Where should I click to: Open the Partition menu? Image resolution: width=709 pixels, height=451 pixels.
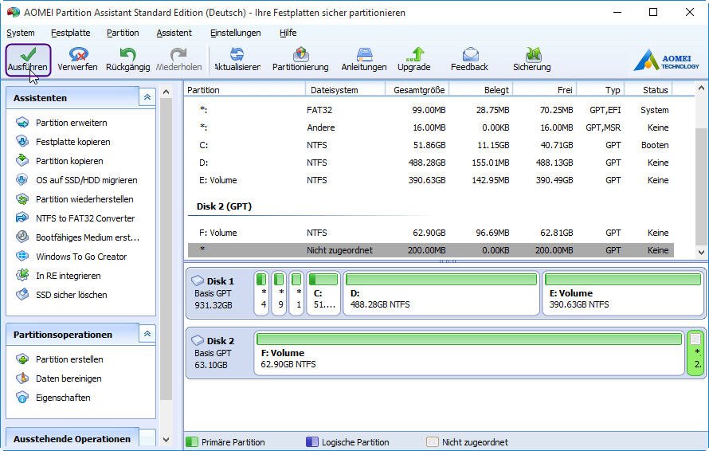[123, 33]
